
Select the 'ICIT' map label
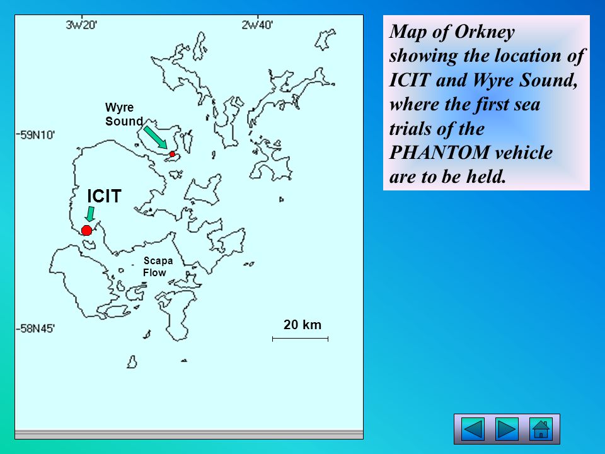pos(104,196)
